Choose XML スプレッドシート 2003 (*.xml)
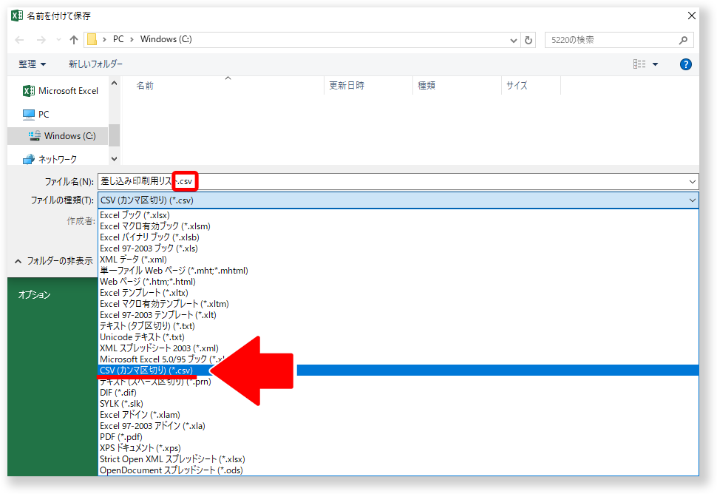The height and width of the screenshot is (494, 717). 398,348
